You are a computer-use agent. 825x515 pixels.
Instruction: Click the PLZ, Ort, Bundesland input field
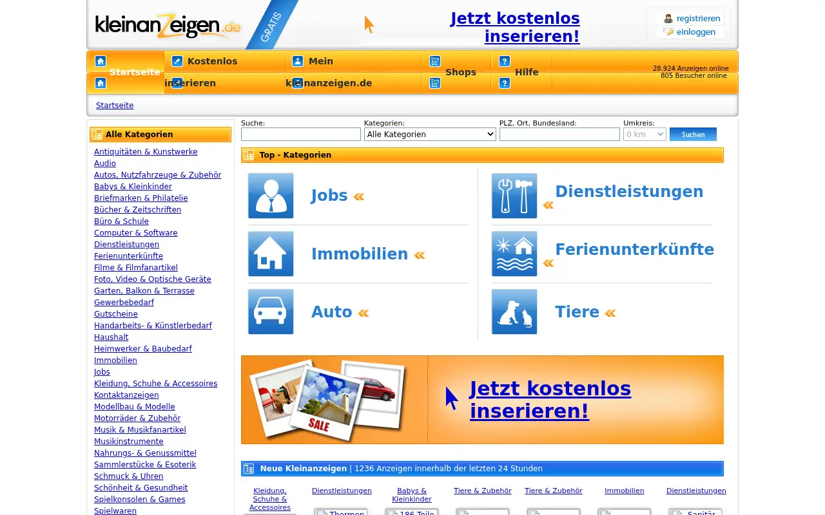[559, 134]
